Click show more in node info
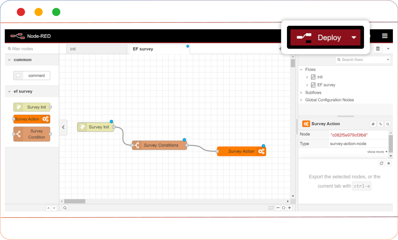Viewport: 398px width, 240px height. click(377, 152)
